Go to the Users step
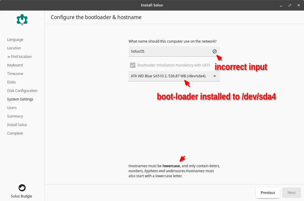Screen dimensions: 304x201 pos(12,108)
